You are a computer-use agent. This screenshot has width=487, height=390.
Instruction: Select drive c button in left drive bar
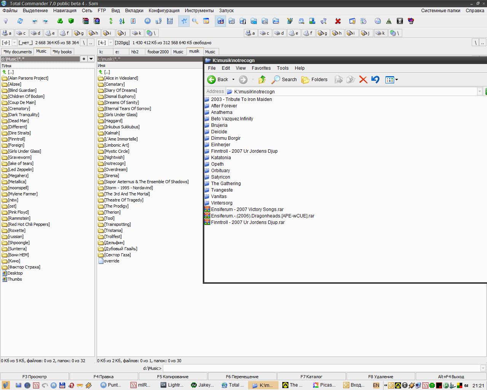pos(21,33)
